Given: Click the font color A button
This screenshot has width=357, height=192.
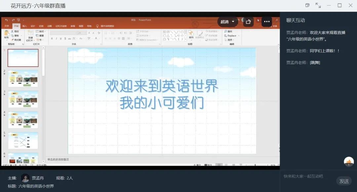Looking at the screenshot, I should coord(96,38).
